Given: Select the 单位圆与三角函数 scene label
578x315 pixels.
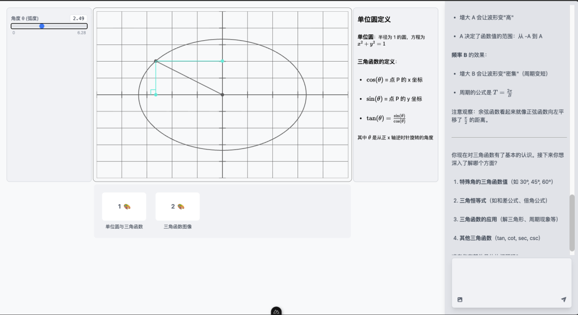Looking at the screenshot, I should point(124,227).
